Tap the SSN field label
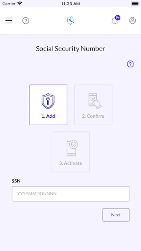Viewport: 141px width, 251px height. 16,181
